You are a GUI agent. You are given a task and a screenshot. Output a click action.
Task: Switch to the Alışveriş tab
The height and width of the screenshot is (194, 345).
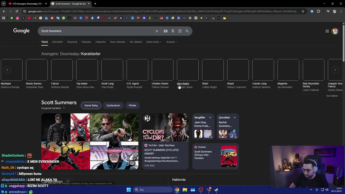pyautogui.click(x=72, y=42)
